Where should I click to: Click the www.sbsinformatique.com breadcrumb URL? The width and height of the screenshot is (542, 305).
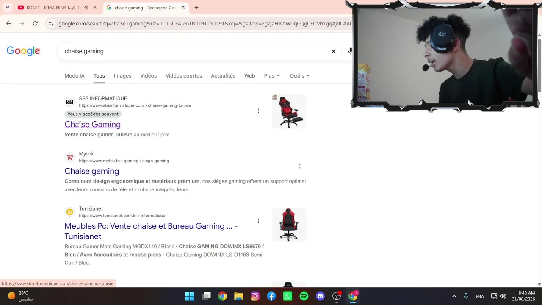[x=135, y=105]
